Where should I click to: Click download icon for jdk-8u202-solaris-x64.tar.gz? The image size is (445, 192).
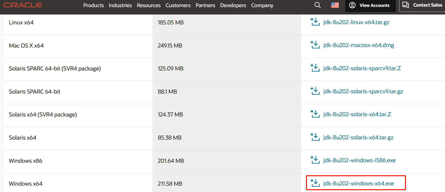click(315, 137)
